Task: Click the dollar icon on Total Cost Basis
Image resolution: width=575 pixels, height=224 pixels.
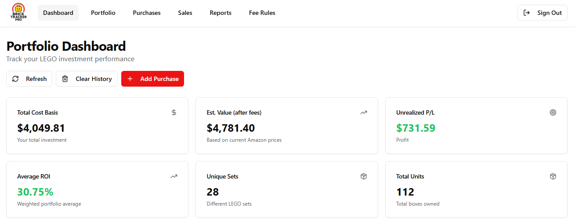Action: [x=174, y=112]
